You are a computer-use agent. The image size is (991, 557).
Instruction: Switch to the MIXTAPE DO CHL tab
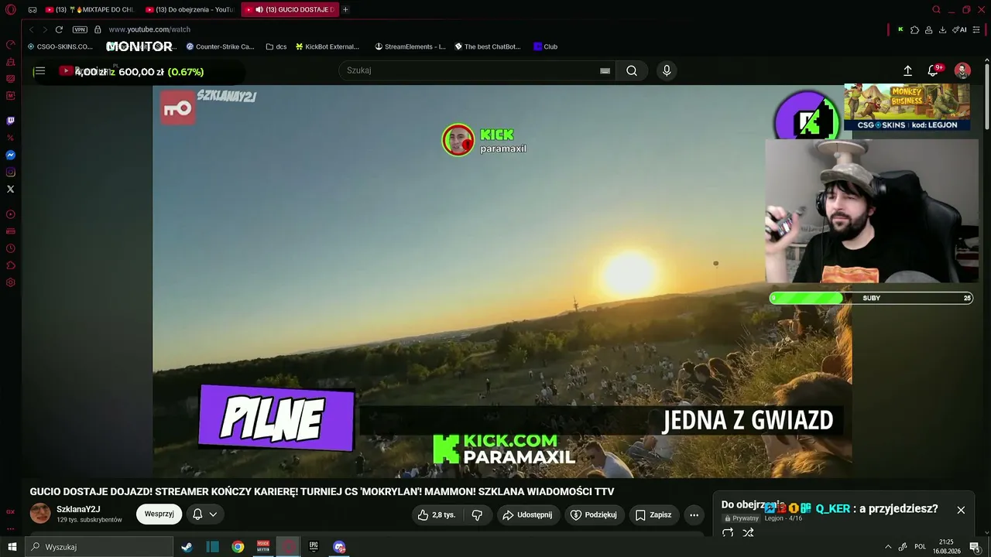click(90, 9)
